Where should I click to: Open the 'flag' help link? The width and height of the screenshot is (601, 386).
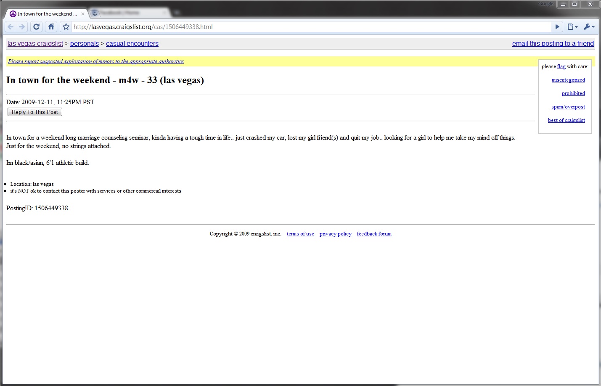coord(561,66)
